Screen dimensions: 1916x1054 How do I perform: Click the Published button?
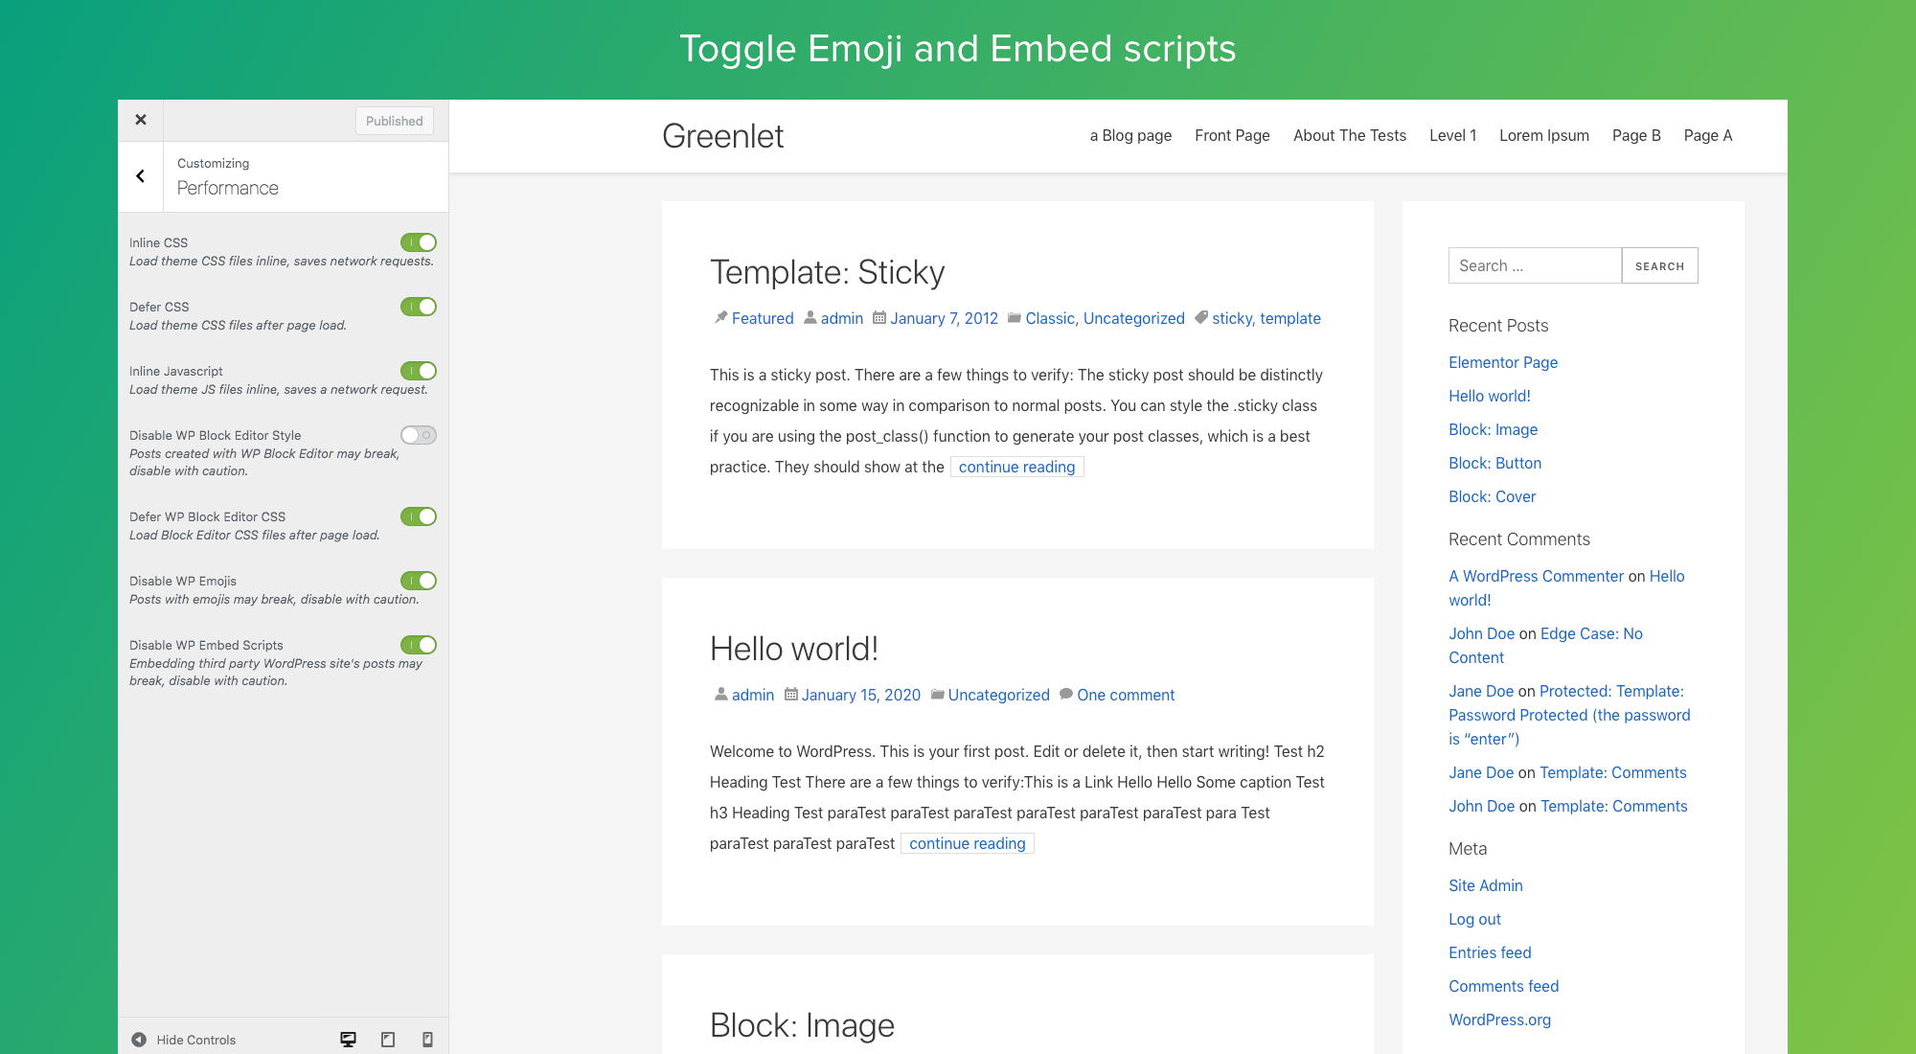[395, 121]
